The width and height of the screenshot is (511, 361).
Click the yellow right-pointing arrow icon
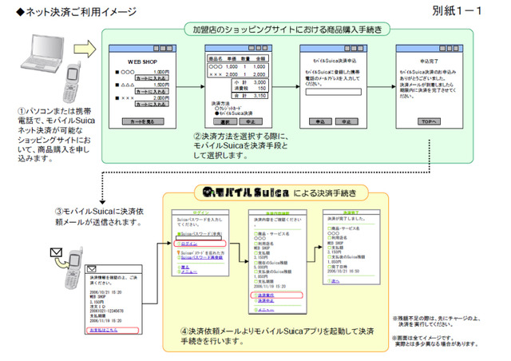coord(85,50)
